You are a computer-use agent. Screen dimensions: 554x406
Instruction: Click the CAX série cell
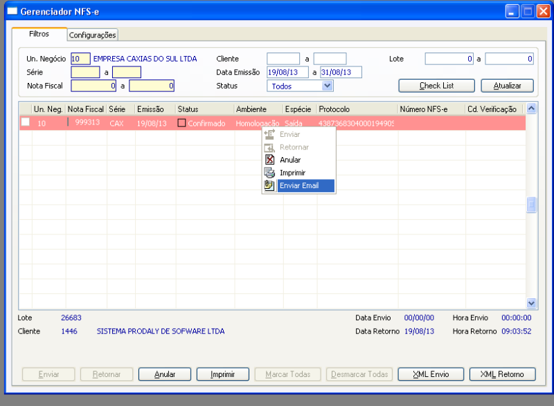(x=116, y=123)
